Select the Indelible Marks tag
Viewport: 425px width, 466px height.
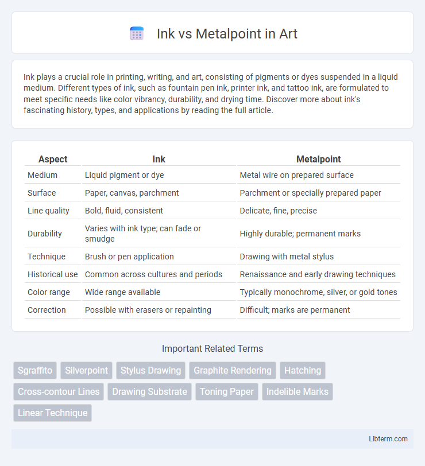pos(297,391)
